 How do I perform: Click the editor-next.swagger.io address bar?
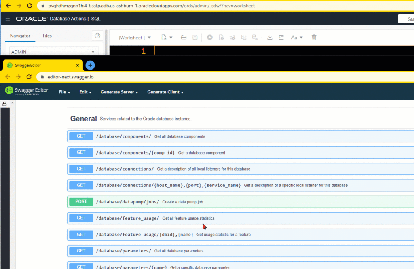point(121,76)
